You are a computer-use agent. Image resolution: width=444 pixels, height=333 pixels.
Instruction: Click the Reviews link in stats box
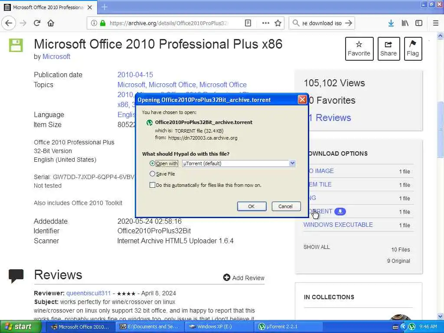click(x=330, y=118)
